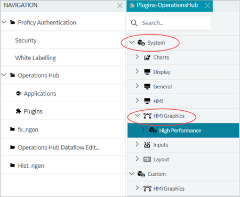Image resolution: width=240 pixels, height=197 pixels.
Task: Click the puzzle icon on Plugins-OperationsHub tab
Action: pos(132,5)
